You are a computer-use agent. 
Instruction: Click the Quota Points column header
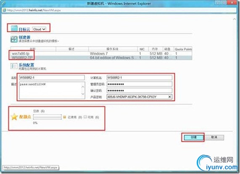(x=183, y=49)
